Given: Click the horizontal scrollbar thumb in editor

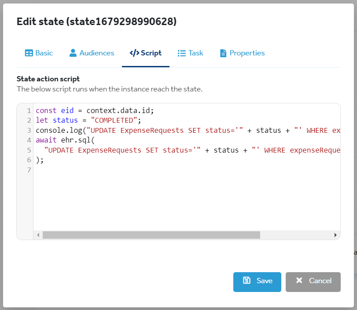Looking at the screenshot, I should click(151, 235).
